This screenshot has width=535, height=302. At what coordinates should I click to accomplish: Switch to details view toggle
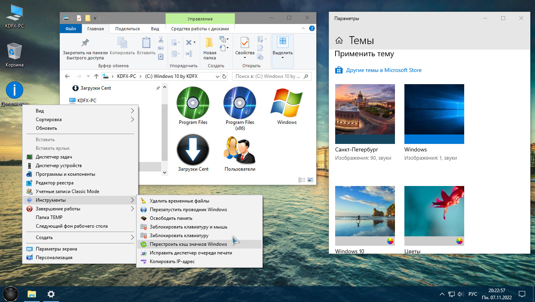[302, 180]
